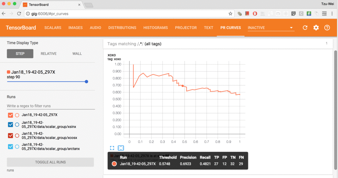Click the Facebook extension icon

point(309,13)
